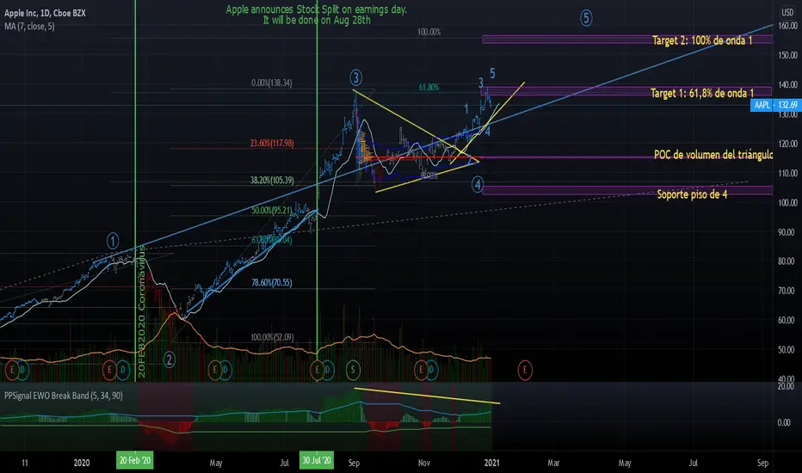Click the 0.00%(138.34) Fibonacci label
The image size is (802, 473).
[272, 83]
